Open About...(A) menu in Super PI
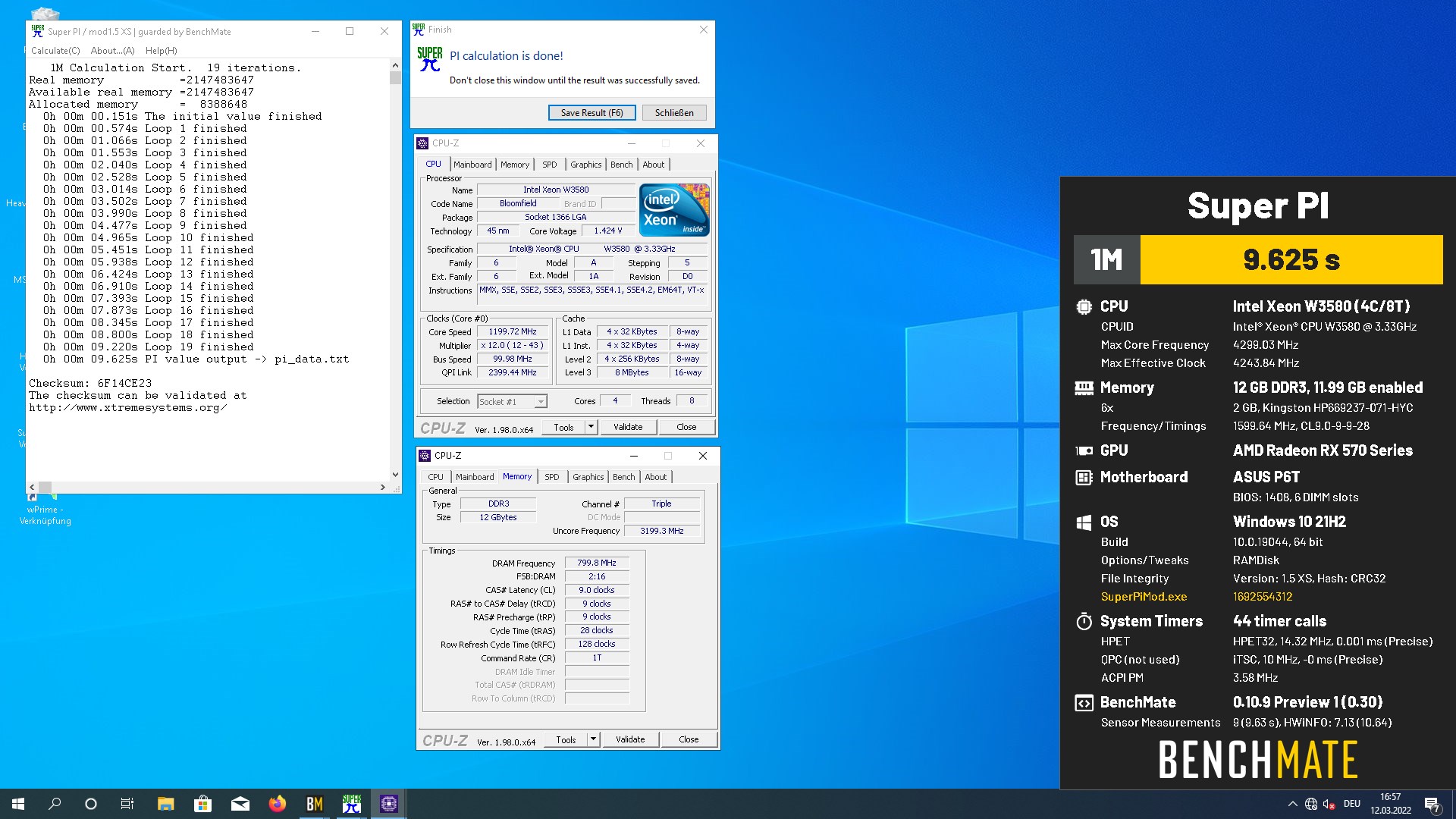This screenshot has height=819, width=1456. [112, 51]
